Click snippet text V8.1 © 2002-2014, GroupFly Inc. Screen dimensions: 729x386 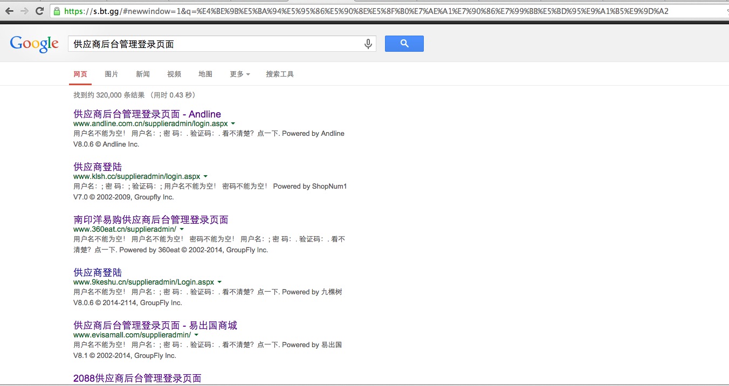125,356
